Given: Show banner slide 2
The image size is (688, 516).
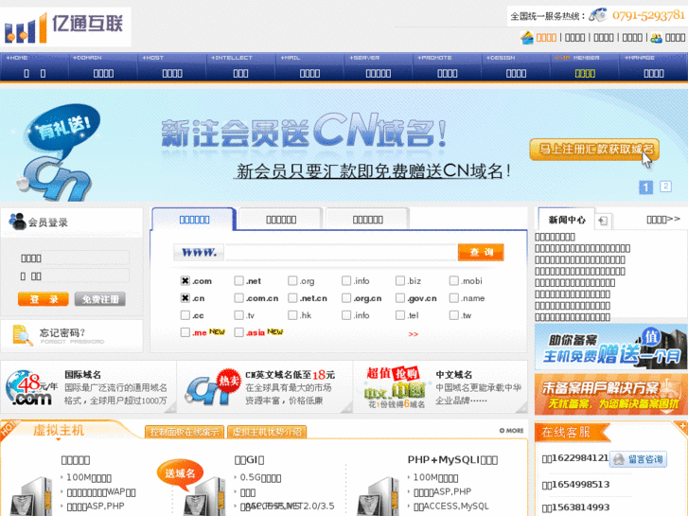Looking at the screenshot, I should click(665, 186).
